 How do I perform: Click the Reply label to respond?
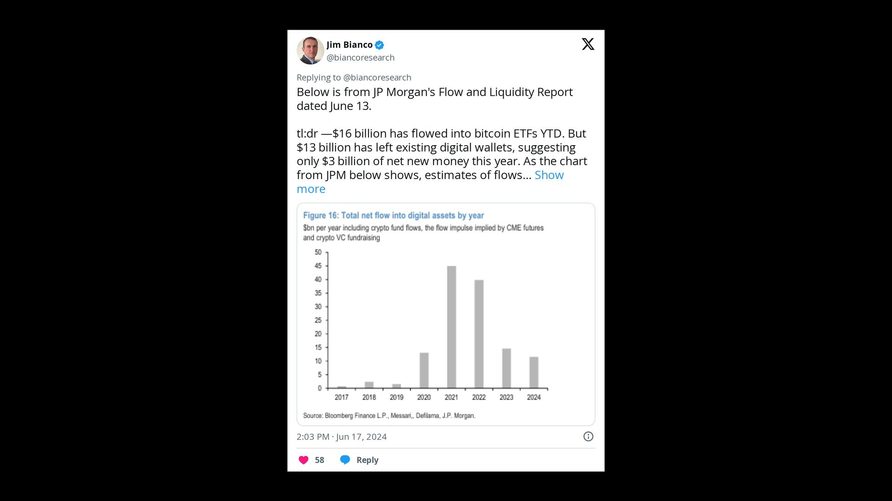point(367,459)
